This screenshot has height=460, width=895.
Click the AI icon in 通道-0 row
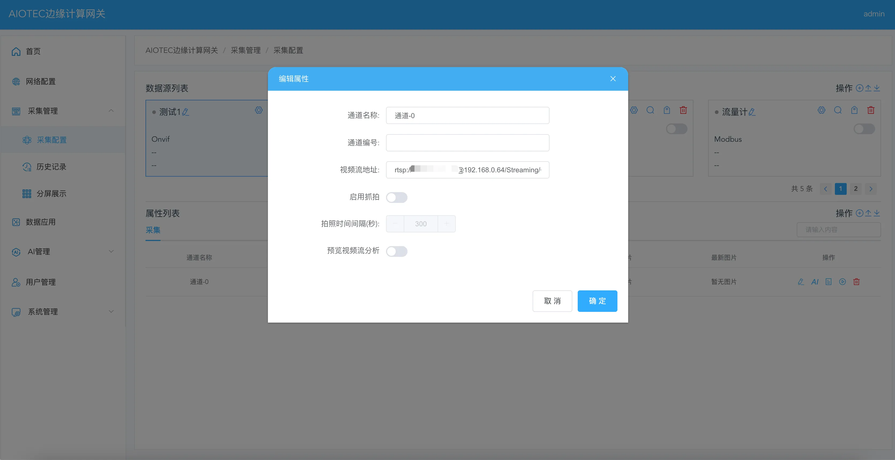(x=815, y=282)
